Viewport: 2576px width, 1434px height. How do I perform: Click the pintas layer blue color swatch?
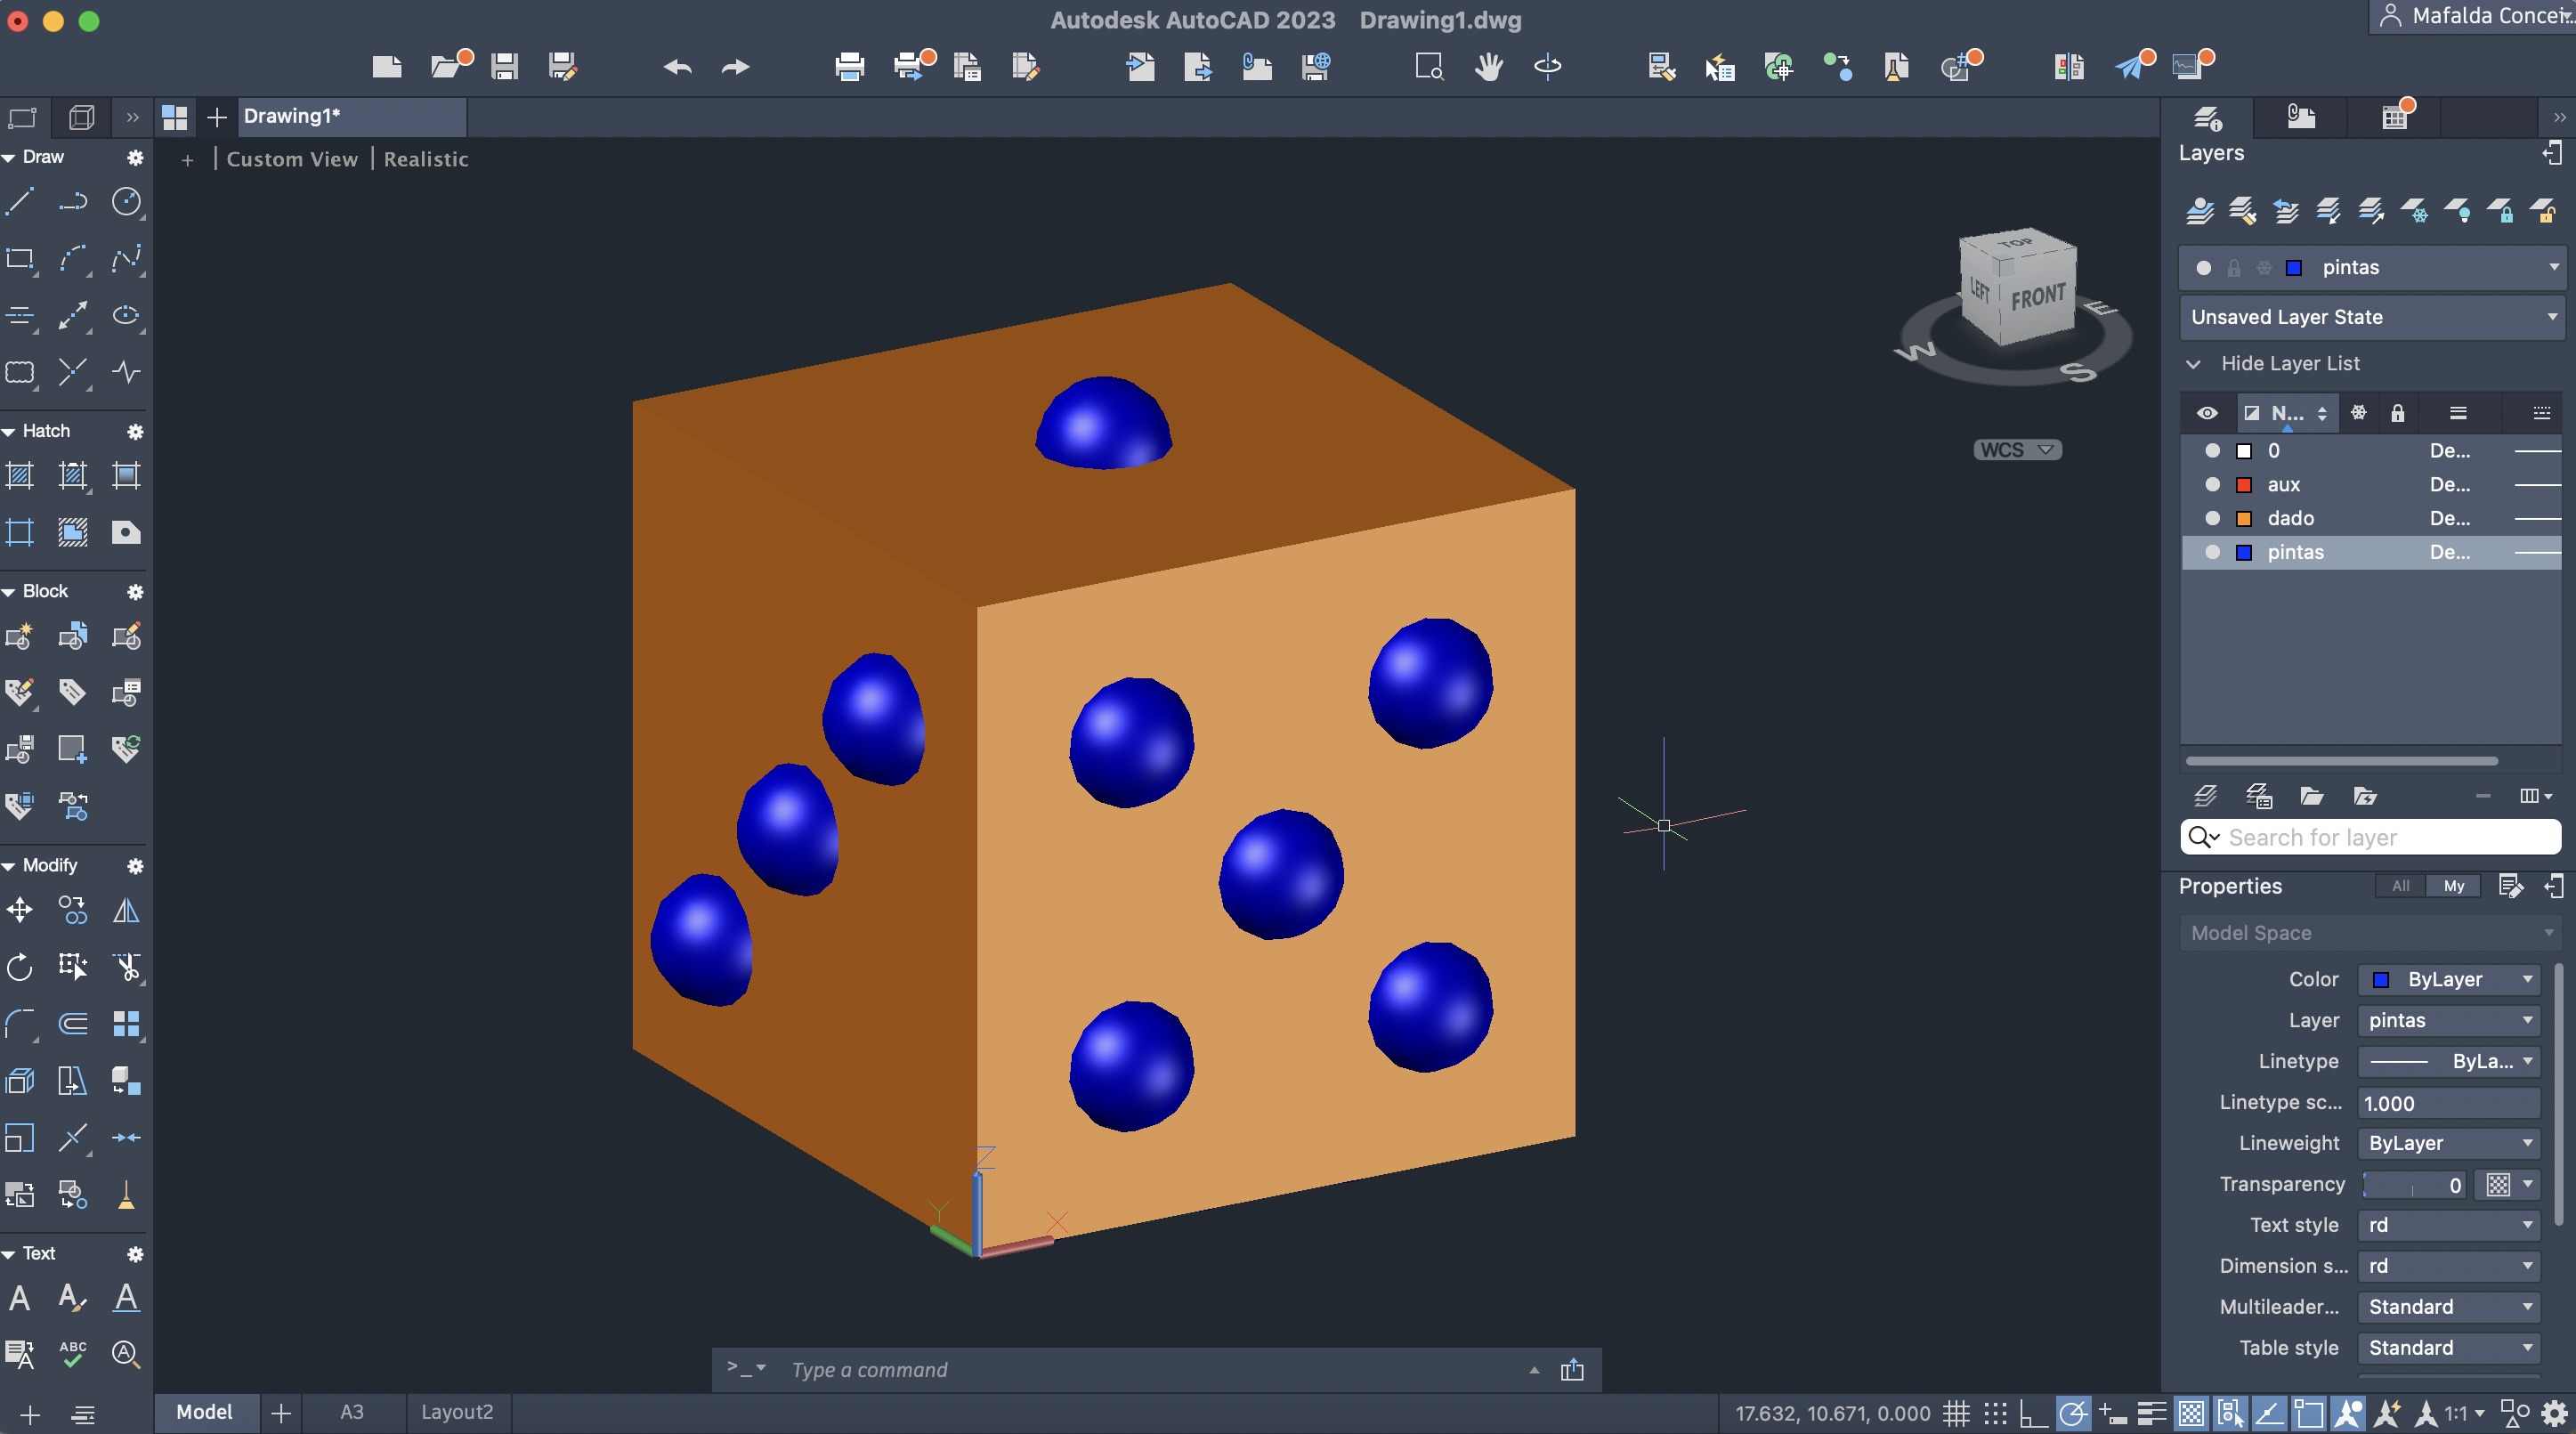point(2244,552)
